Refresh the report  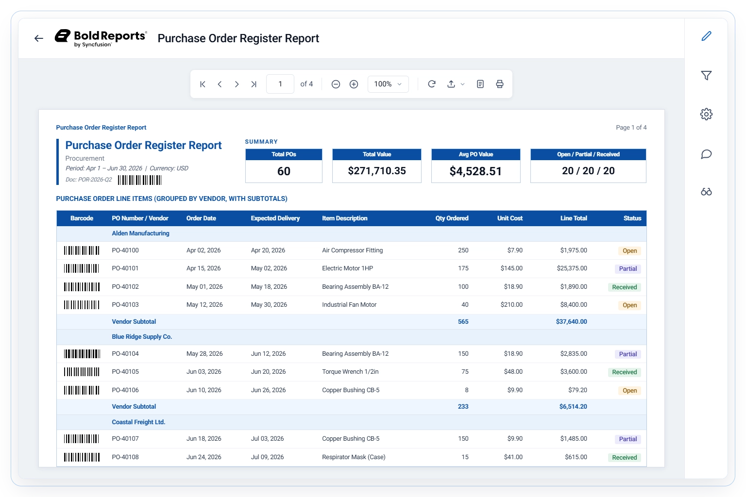tap(432, 84)
